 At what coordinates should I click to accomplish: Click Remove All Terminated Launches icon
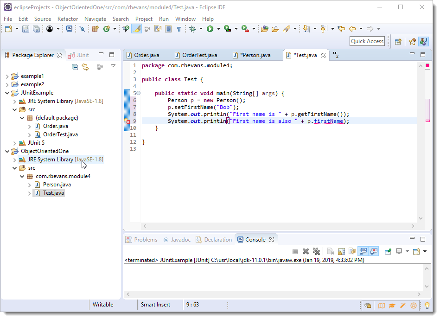pyautogui.click(x=316, y=252)
